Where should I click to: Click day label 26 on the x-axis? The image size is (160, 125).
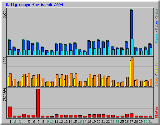coord(127,122)
